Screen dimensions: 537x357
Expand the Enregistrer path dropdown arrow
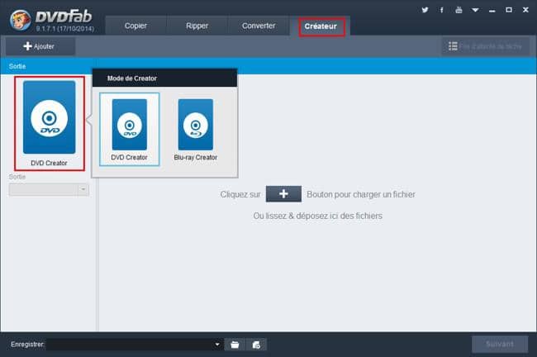coord(217,344)
